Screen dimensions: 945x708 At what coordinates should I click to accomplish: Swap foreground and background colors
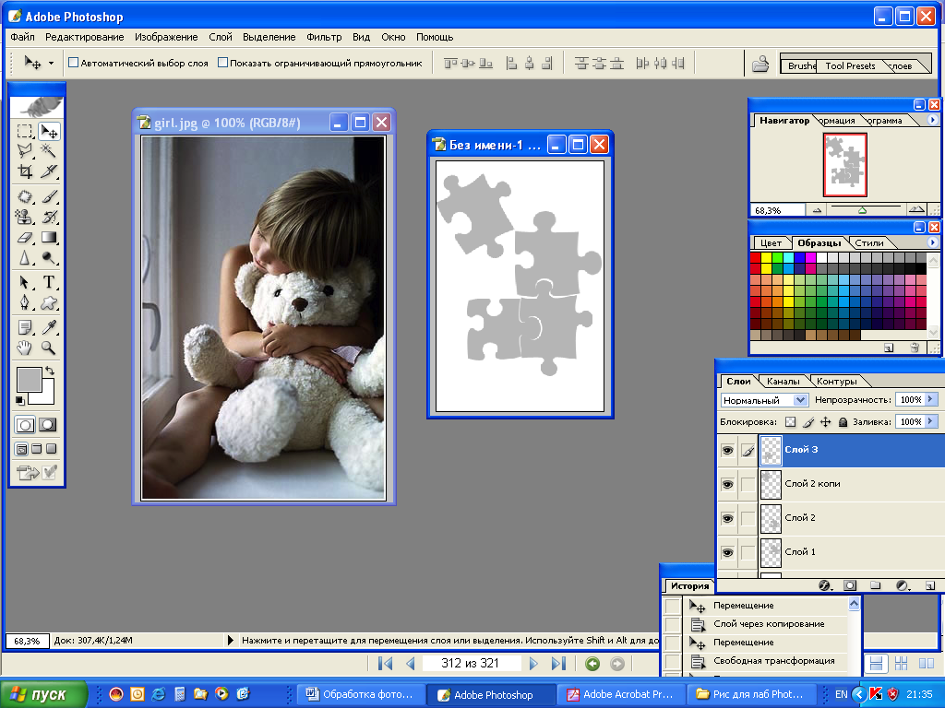(50, 371)
